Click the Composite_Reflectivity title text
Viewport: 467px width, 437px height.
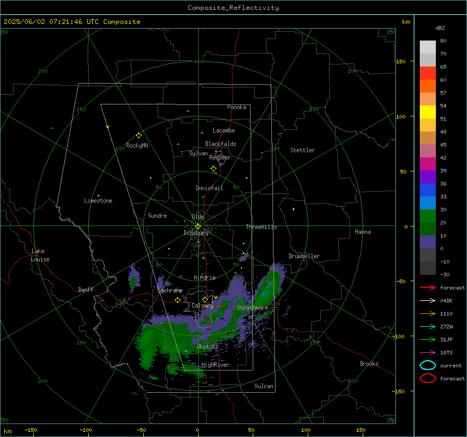tap(233, 8)
